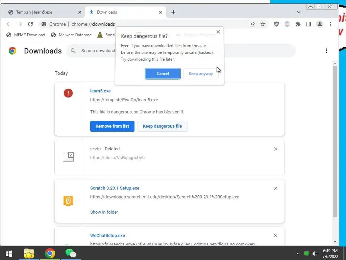Click Show in folder for Scratch setup
Image resolution: width=346 pixels, height=260 pixels.
tap(104, 212)
